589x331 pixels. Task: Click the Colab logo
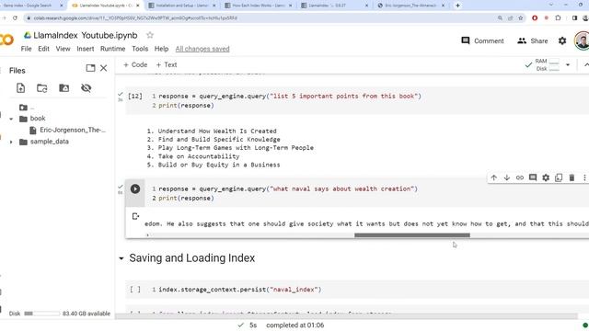pyautogui.click(x=6, y=40)
